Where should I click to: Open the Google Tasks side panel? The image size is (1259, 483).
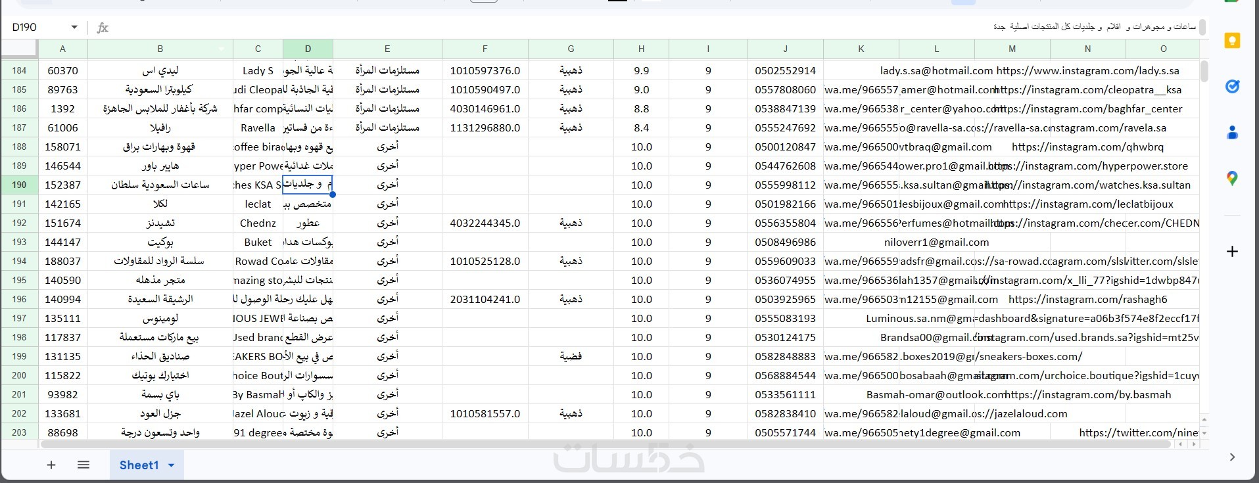pos(1232,86)
